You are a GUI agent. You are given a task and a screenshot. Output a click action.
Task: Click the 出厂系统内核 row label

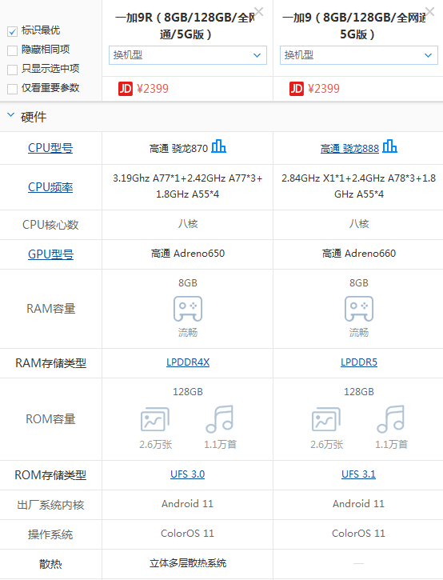pyautogui.click(x=50, y=505)
